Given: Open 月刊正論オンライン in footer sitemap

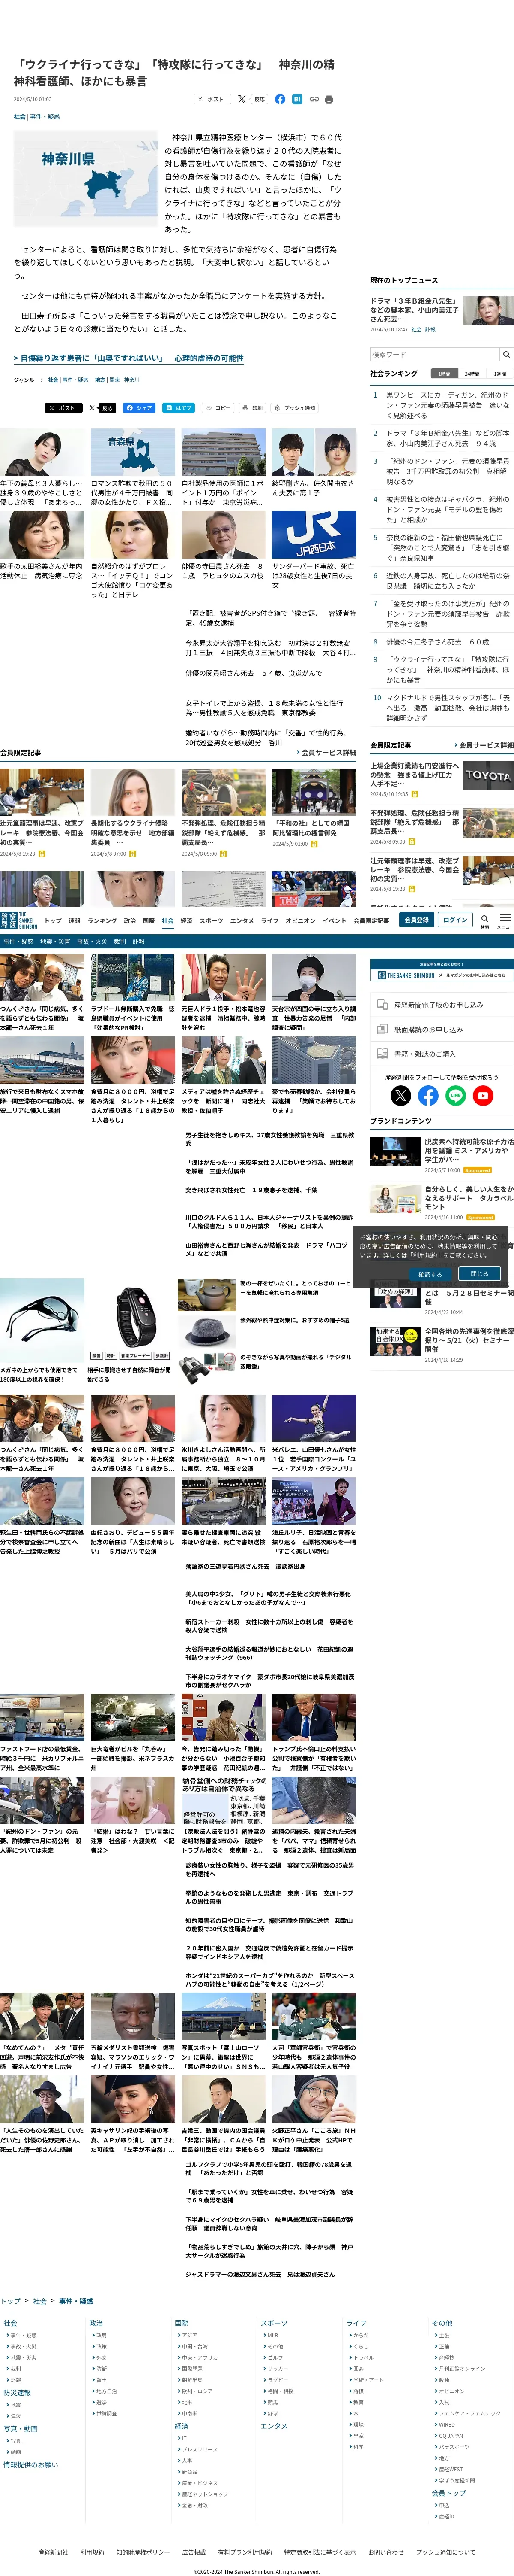Looking at the screenshot, I should tap(462, 2368).
